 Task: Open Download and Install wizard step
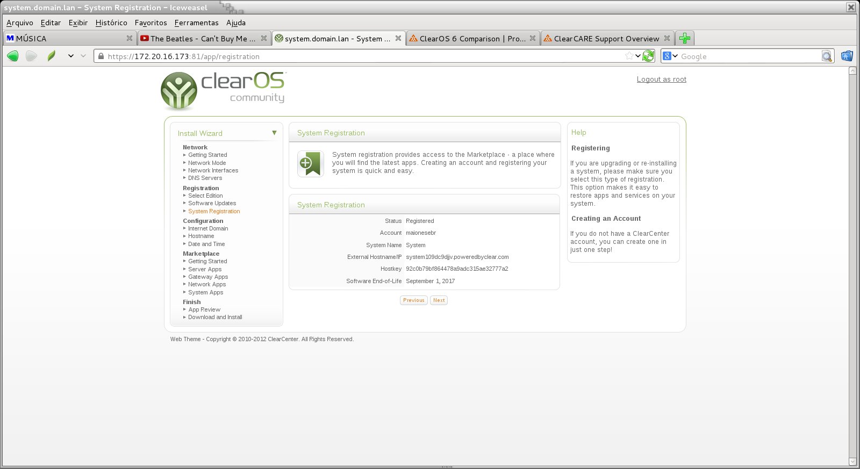[x=215, y=317]
